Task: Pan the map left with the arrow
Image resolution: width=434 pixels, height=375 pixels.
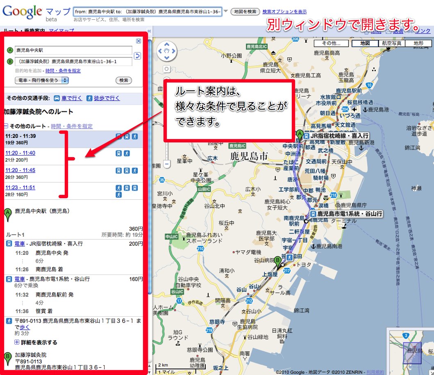Action: pyautogui.click(x=160, y=51)
